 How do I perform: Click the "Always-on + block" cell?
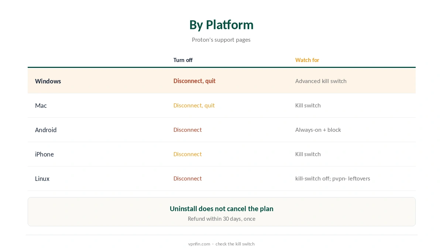pos(318,130)
